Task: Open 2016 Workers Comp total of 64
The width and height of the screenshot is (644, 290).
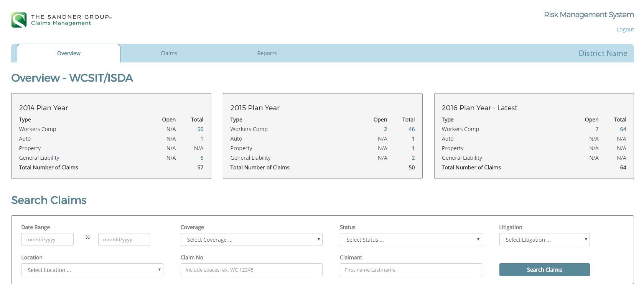Action: [623, 129]
